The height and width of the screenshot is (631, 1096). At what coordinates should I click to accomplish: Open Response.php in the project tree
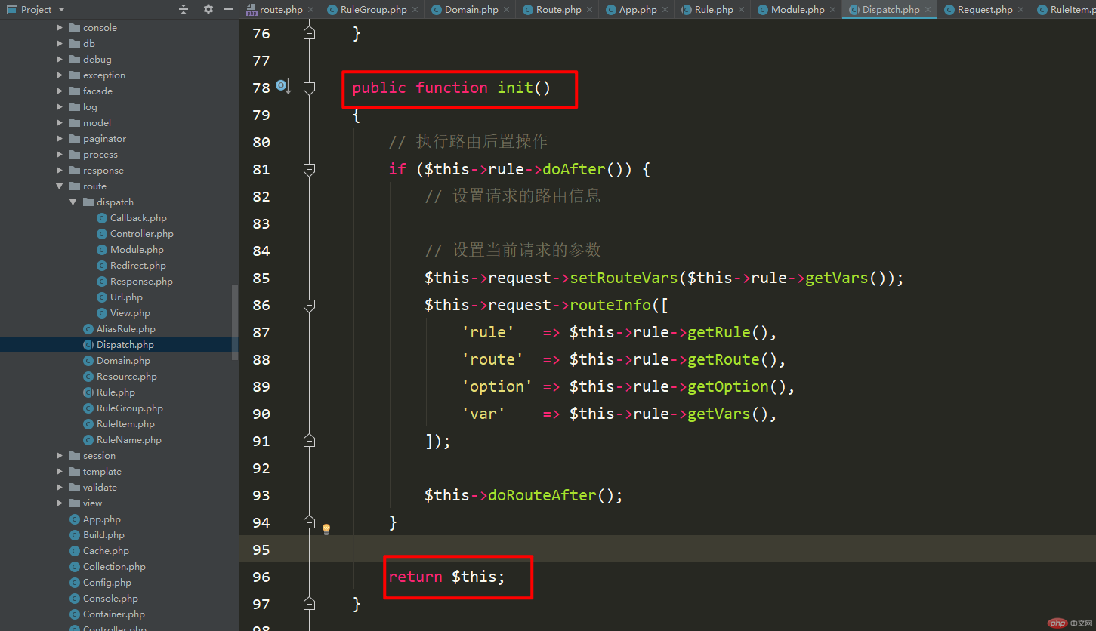coord(135,281)
